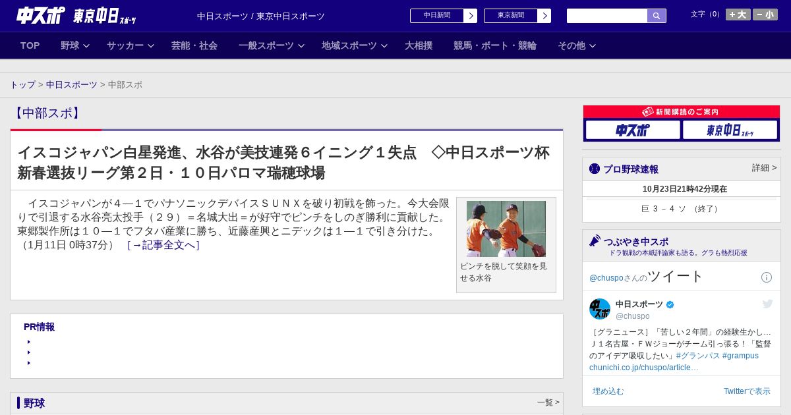The width and height of the screenshot is (791, 415).
Task: Click the arrow next to 東京新聞
Action: tap(544, 16)
